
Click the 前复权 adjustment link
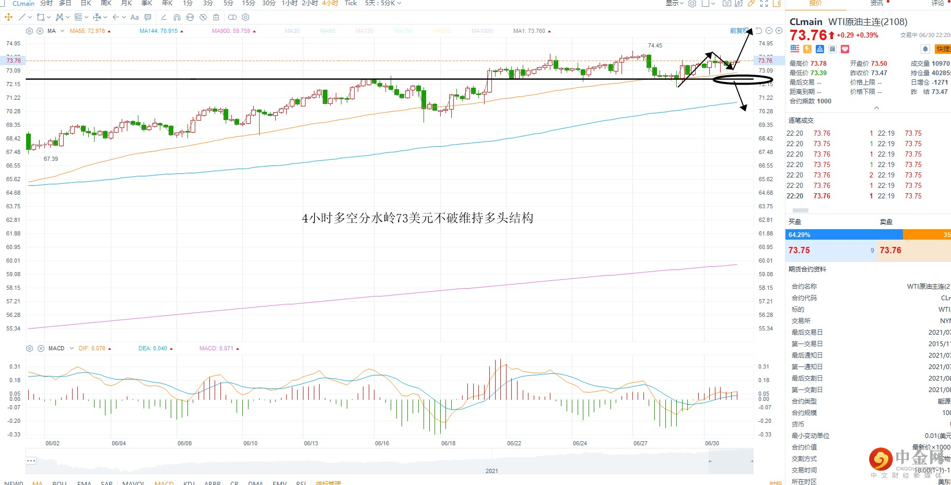tap(739, 31)
